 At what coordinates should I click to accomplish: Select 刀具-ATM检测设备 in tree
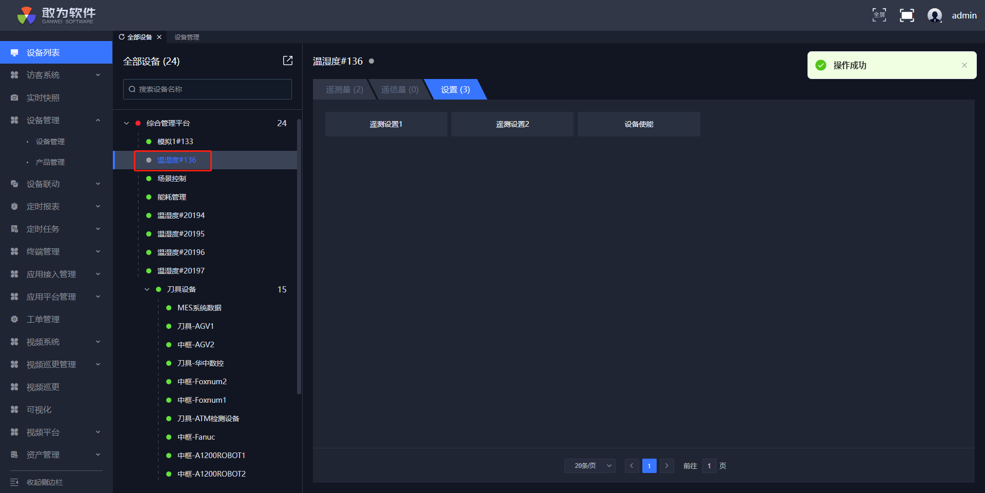208,419
